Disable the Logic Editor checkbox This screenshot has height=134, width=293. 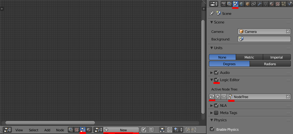click(x=216, y=80)
